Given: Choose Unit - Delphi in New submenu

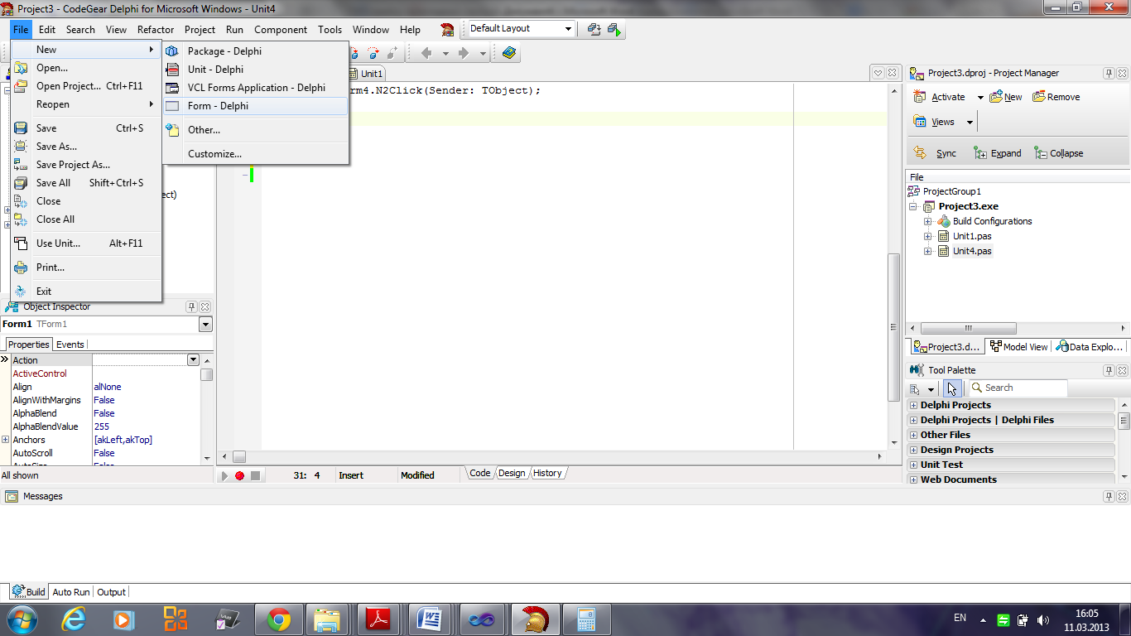Looking at the screenshot, I should [x=255, y=70].
